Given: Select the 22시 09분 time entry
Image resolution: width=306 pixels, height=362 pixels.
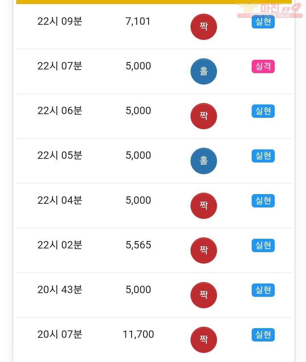Looking at the screenshot, I should click(x=60, y=21).
